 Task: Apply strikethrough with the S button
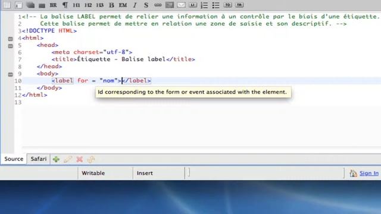click(x=146, y=5)
